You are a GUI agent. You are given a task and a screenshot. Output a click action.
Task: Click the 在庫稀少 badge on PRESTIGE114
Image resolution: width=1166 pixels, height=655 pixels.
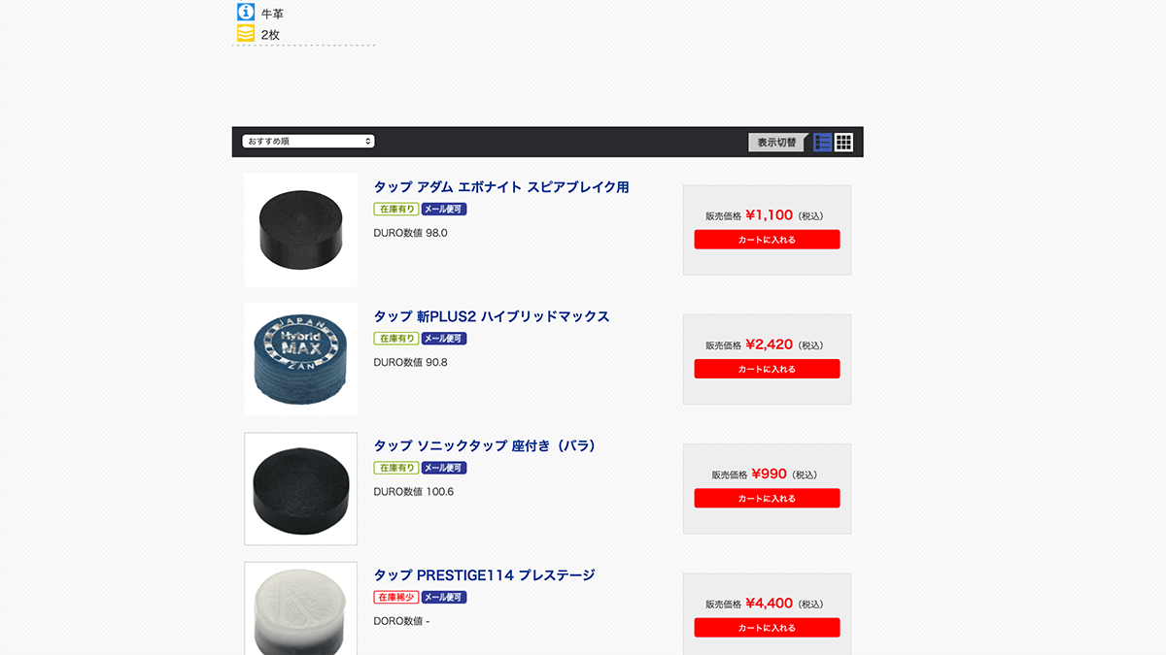(x=396, y=597)
